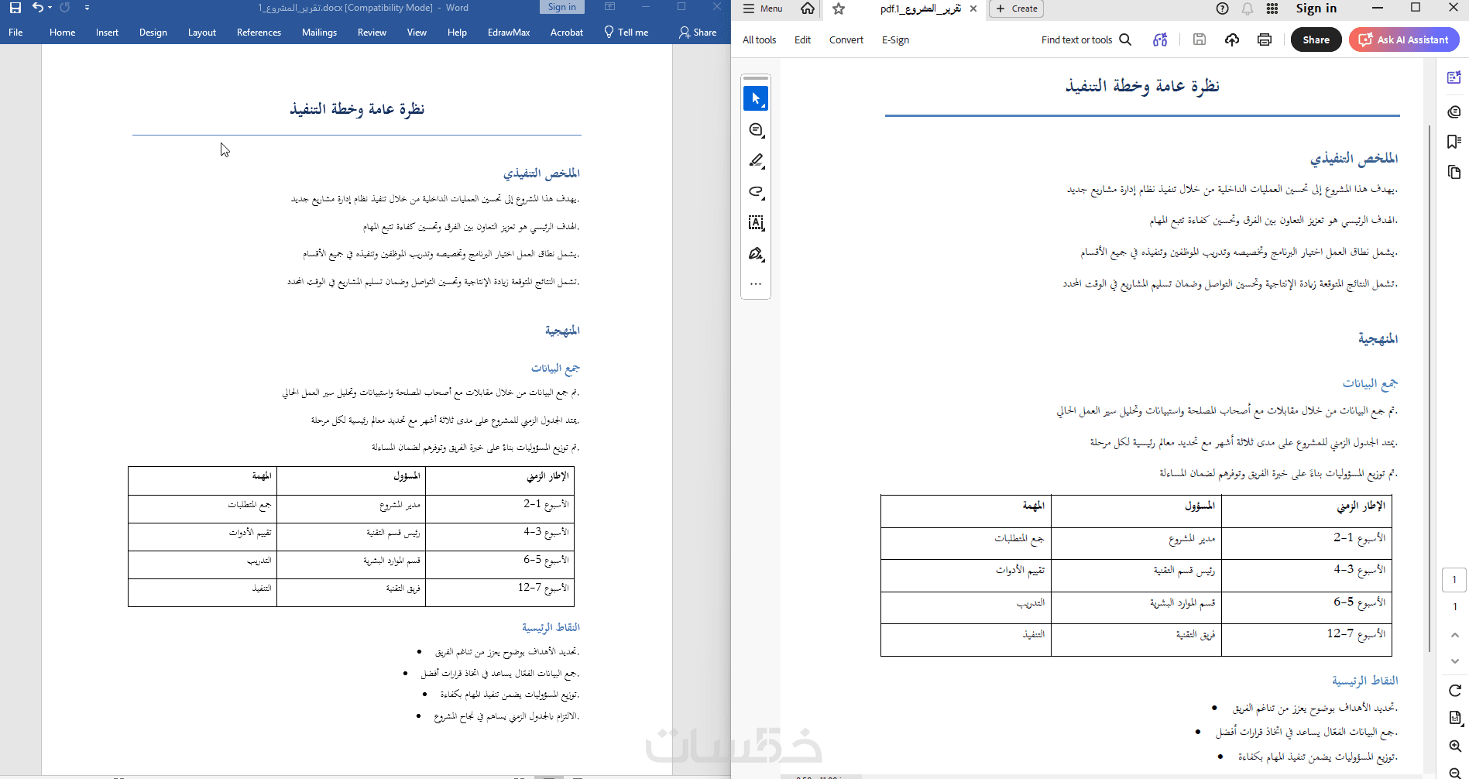The height and width of the screenshot is (779, 1469).
Task: Select the Highlight text tool in Acrobat
Action: (756, 161)
